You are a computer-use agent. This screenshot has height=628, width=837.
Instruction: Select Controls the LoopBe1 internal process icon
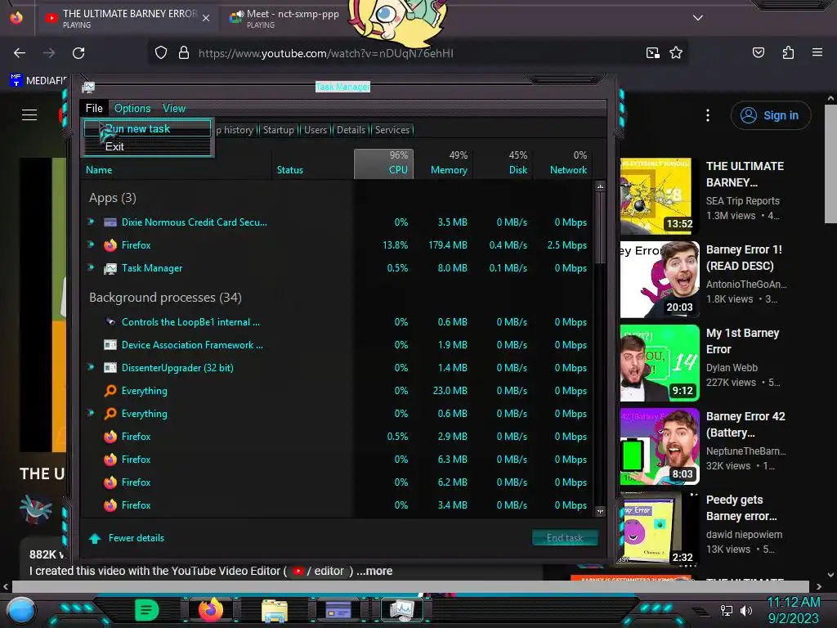pos(110,322)
